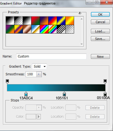
Task: Click into the gradient Name field
Action: tap(51, 56)
